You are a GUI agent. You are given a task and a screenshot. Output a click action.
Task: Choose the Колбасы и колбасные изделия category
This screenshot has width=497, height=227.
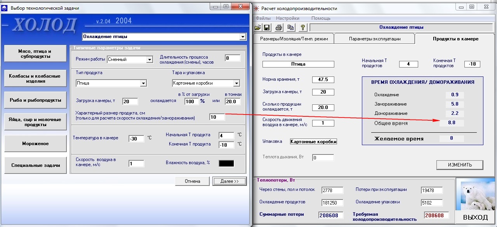coord(35,79)
